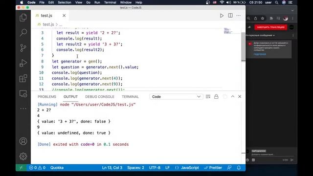
Task: Run code with the play icon
Action: [222, 16]
